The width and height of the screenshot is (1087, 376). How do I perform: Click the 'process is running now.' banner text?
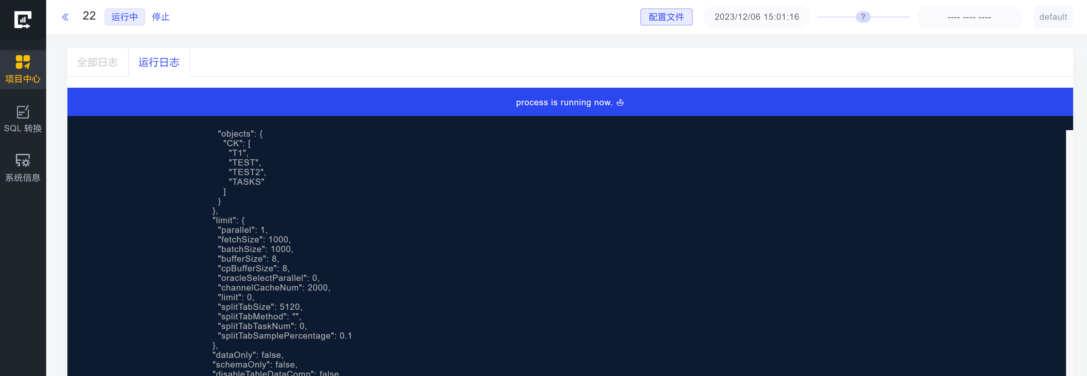pos(564,102)
